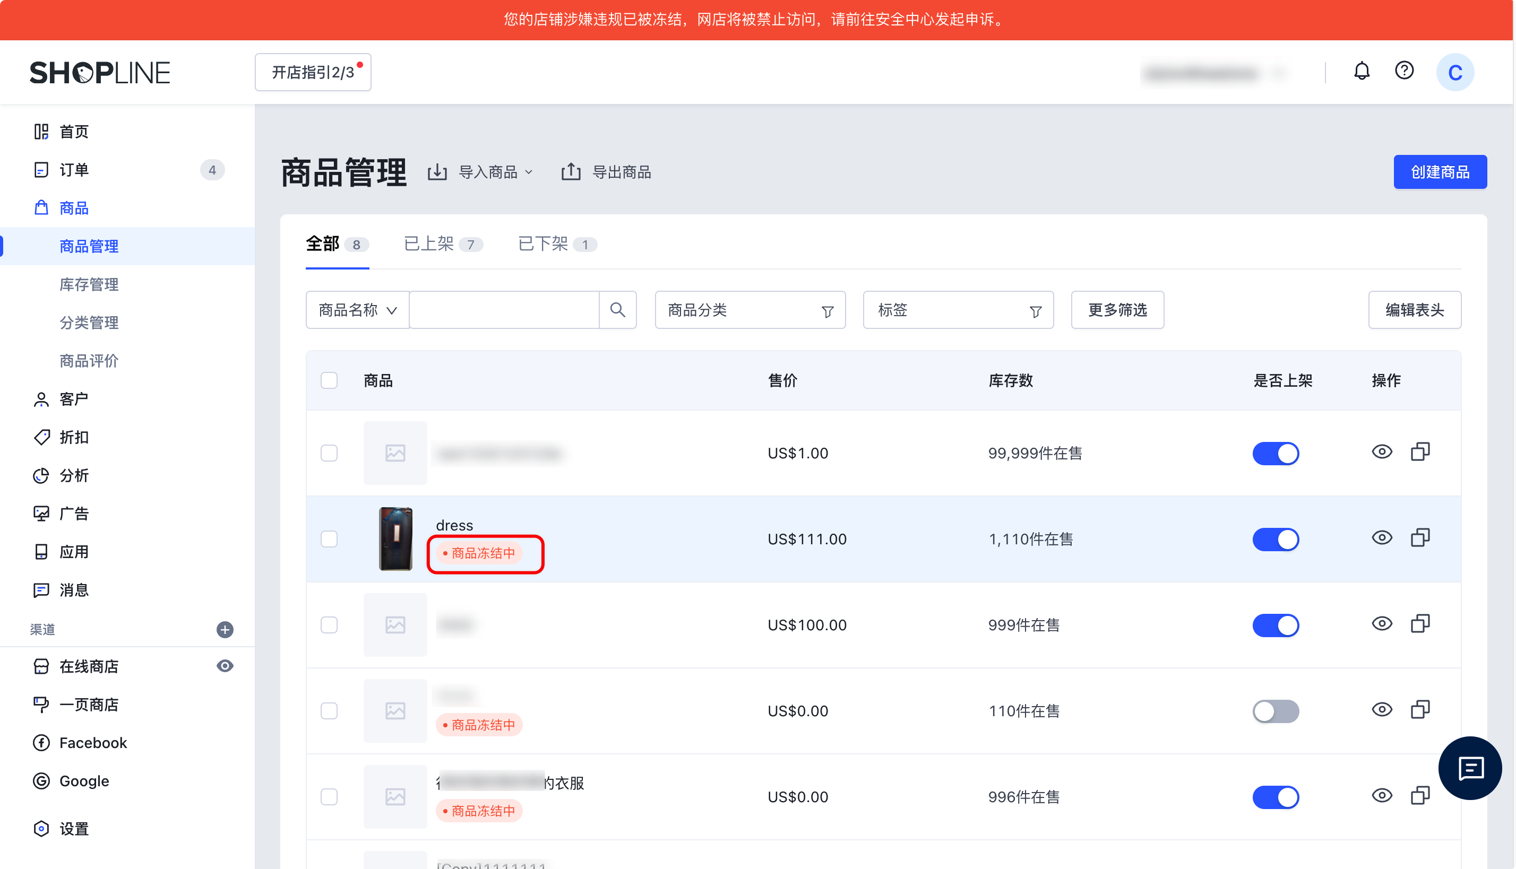
Task: Duplicate the 996件在售 product
Action: pyautogui.click(x=1420, y=796)
